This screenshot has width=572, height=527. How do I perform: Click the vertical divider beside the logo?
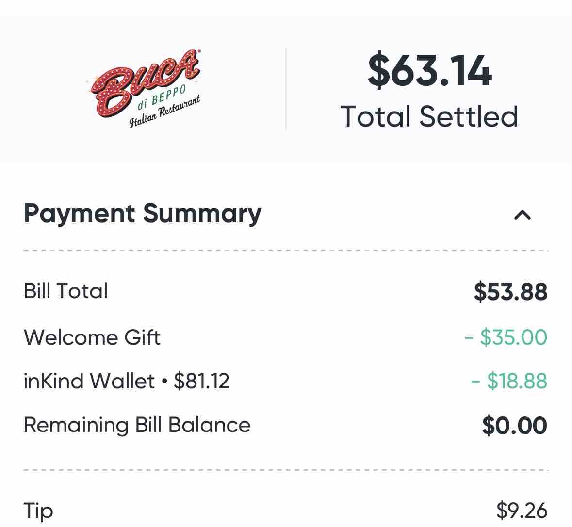click(x=286, y=89)
